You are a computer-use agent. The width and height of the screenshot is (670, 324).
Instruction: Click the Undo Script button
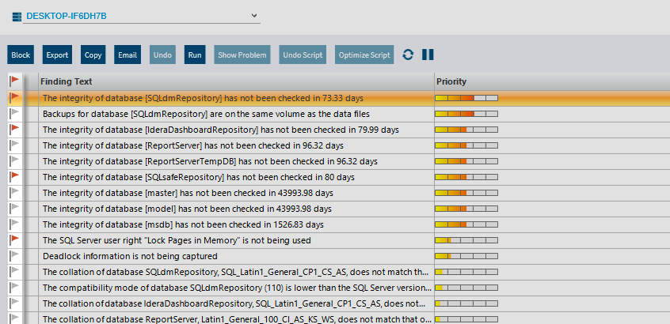tap(303, 55)
